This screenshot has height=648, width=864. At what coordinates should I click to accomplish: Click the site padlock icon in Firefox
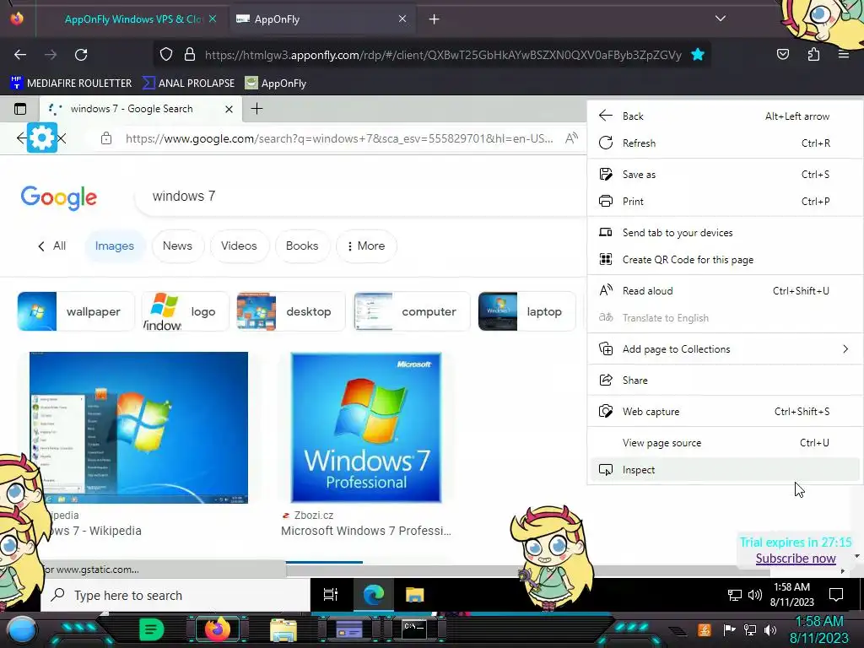(190, 55)
